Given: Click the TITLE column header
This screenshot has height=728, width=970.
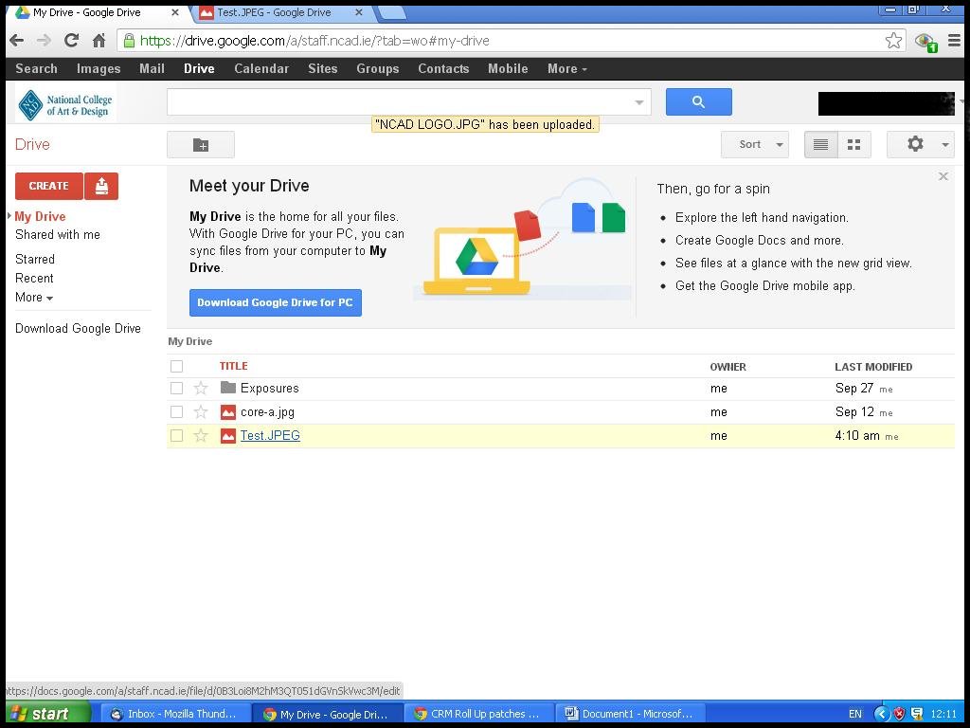Looking at the screenshot, I should click(234, 367).
